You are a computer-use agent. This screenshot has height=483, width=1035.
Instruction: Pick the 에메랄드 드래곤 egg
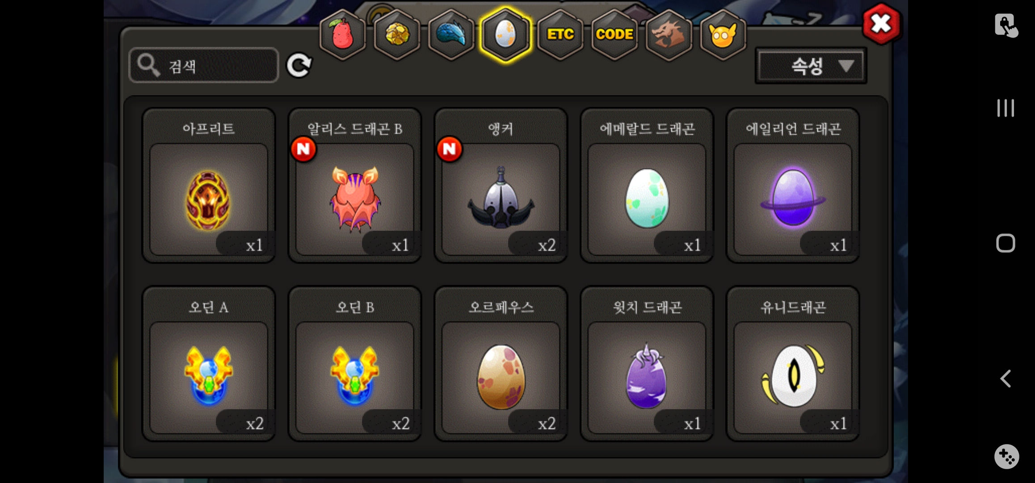pos(647,185)
